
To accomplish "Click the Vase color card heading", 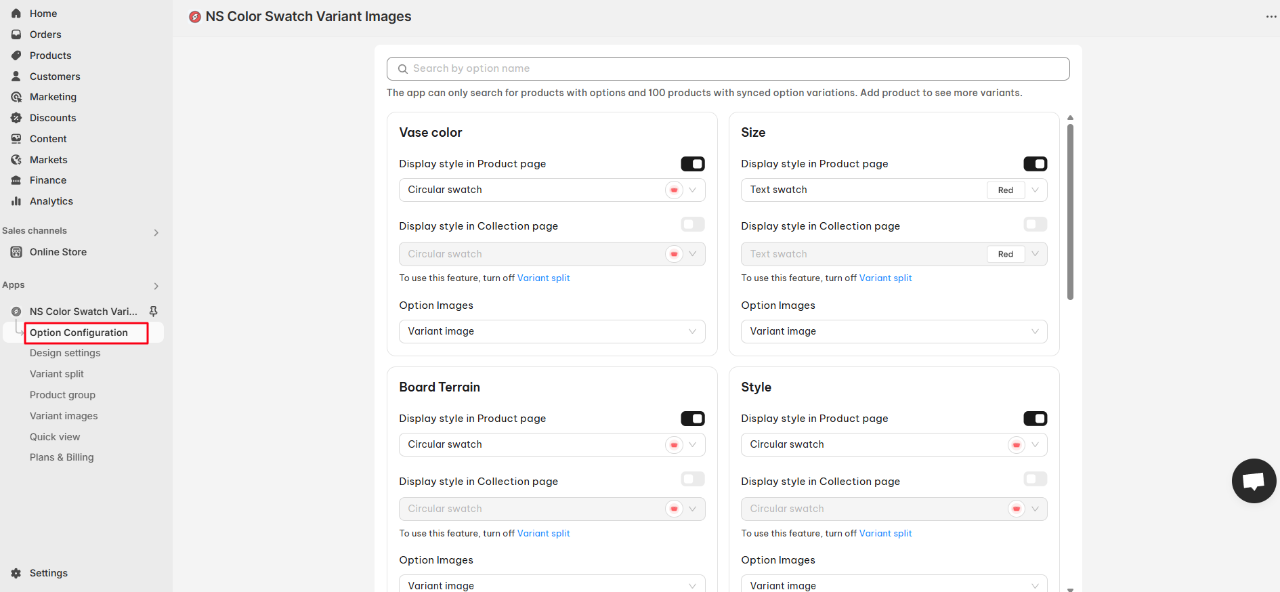I will [x=431, y=133].
